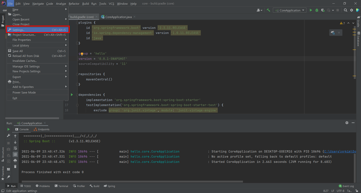Select Invalidate Caches... entry
This screenshot has width=361, height=193.
(x=38, y=61)
